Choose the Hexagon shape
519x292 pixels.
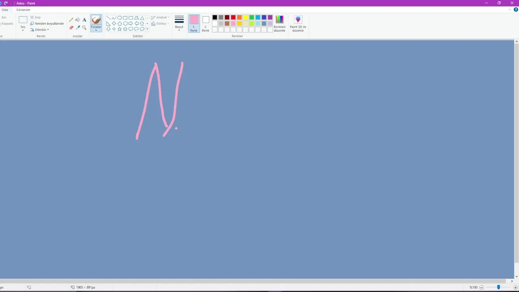pos(125,24)
